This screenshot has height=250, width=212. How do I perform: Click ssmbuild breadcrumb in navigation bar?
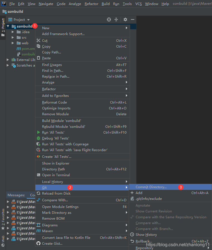point(13,11)
